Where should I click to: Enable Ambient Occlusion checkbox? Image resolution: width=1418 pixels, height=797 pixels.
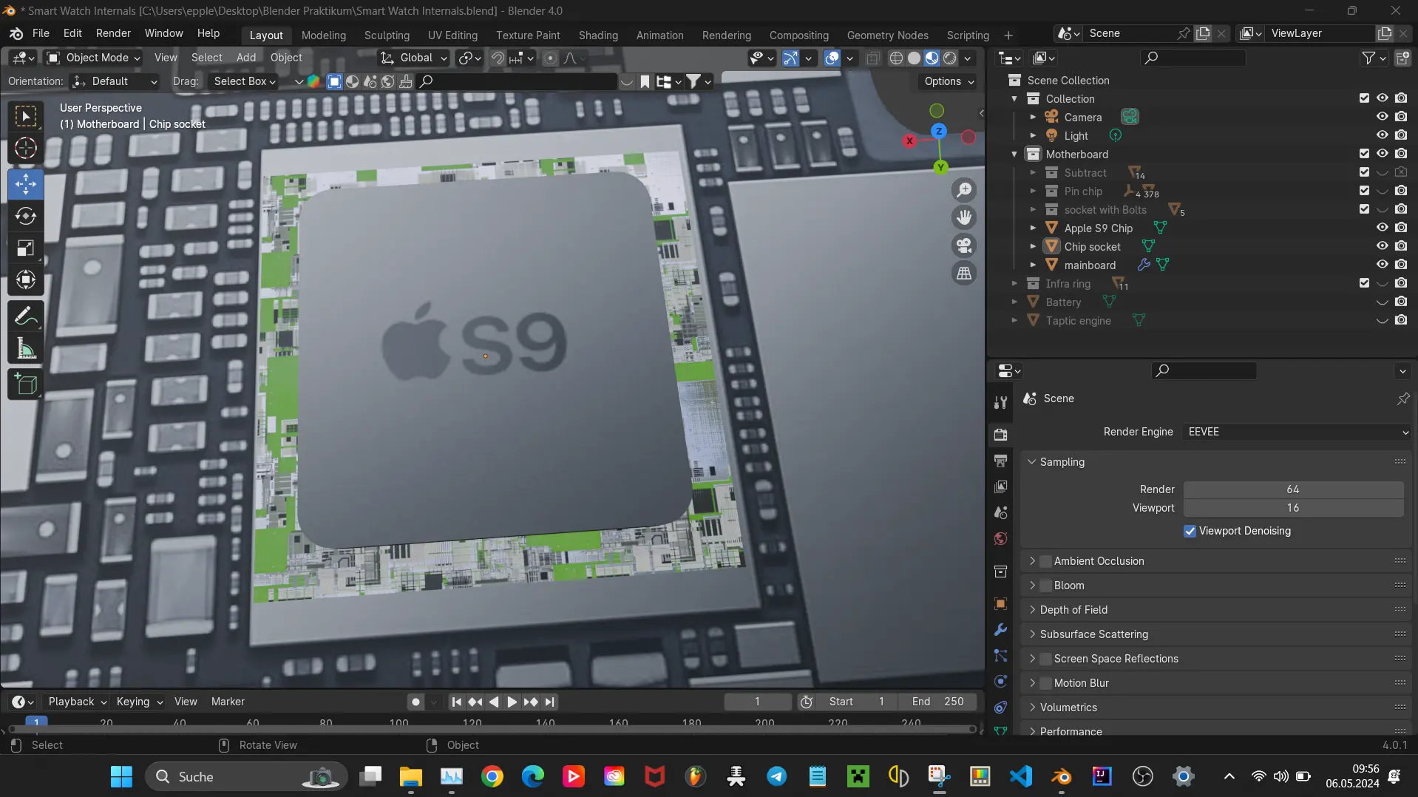[1045, 561]
